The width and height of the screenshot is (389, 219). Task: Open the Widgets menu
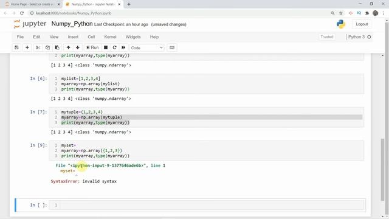click(133, 36)
